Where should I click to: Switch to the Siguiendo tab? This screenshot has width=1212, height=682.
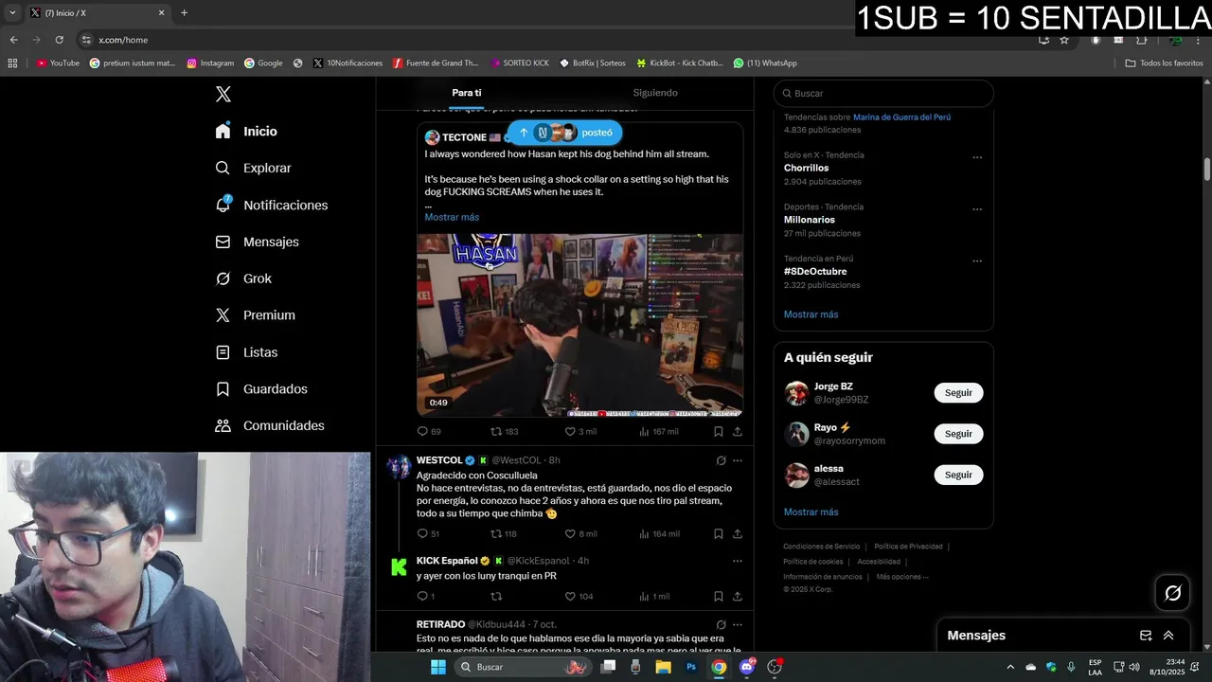pos(655,93)
